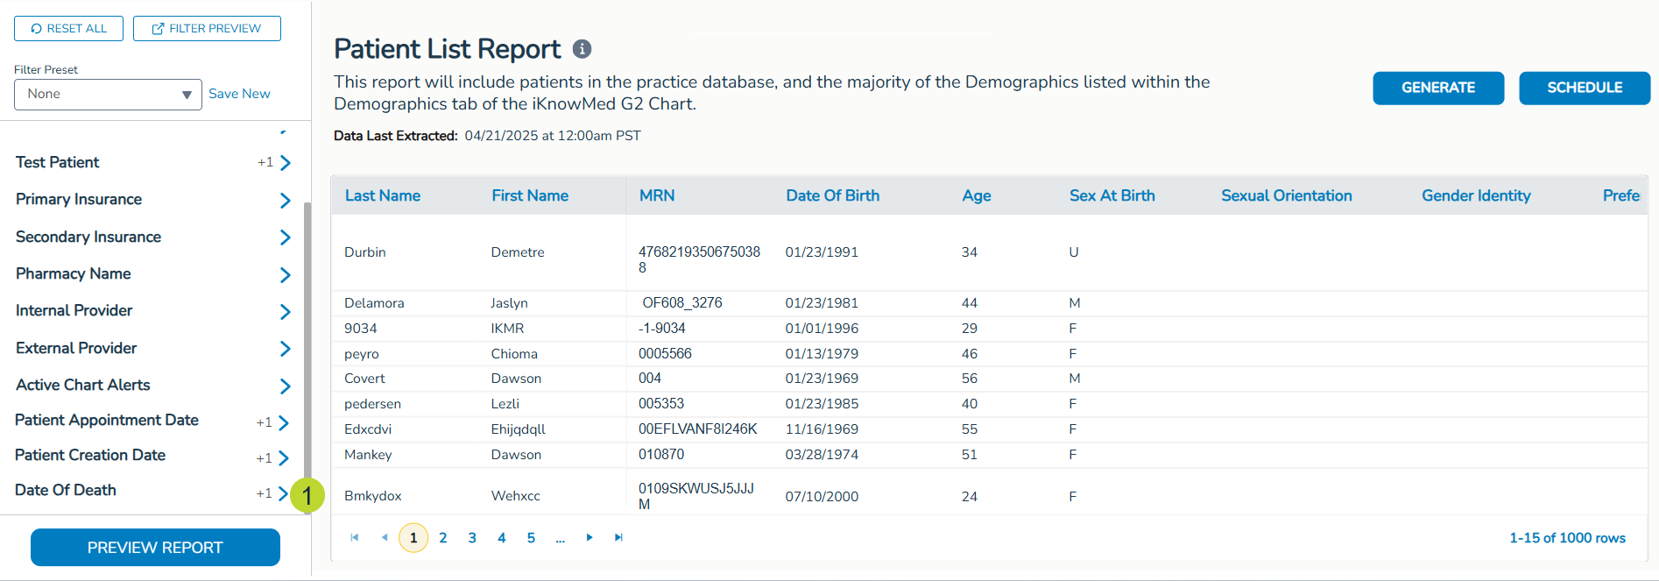
Task: Open the Filter Preset dropdown
Action: point(108,95)
